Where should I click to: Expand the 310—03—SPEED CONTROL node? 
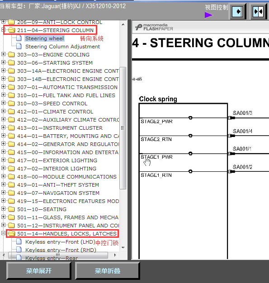(x=3, y=103)
